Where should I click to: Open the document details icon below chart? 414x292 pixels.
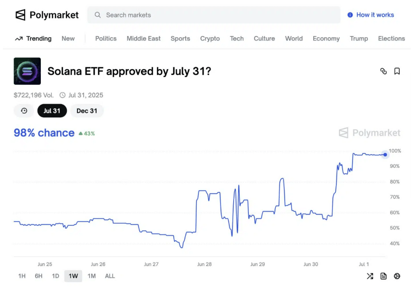[x=383, y=276]
